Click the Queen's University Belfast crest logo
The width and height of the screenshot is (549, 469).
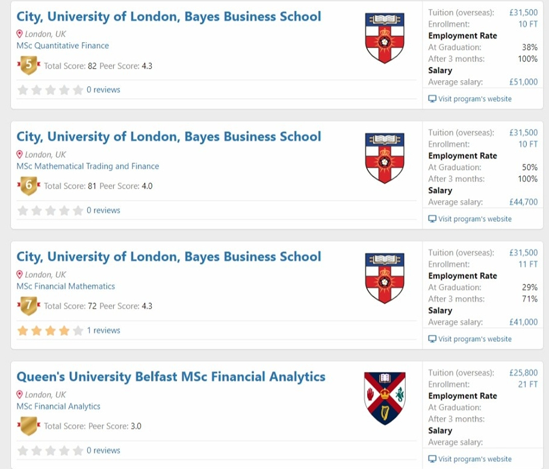point(385,398)
